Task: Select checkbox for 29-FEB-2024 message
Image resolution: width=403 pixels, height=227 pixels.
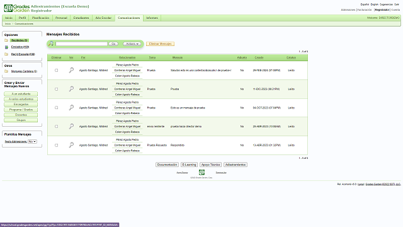Action: [x=56, y=70]
